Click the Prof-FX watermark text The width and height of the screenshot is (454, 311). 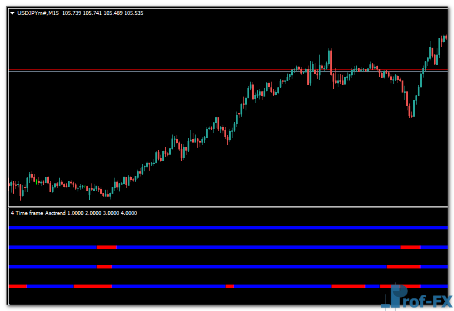427,300
